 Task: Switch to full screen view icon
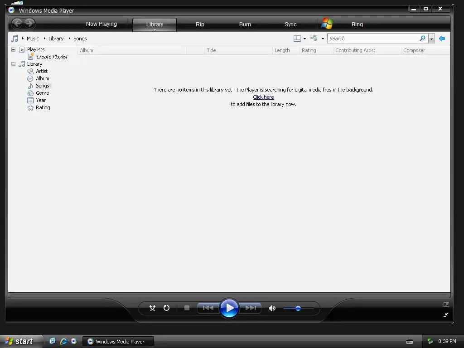click(446, 304)
